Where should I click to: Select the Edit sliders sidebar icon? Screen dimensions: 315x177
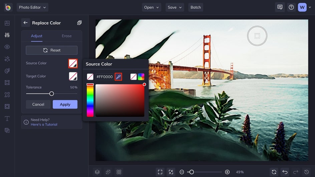coord(7,35)
